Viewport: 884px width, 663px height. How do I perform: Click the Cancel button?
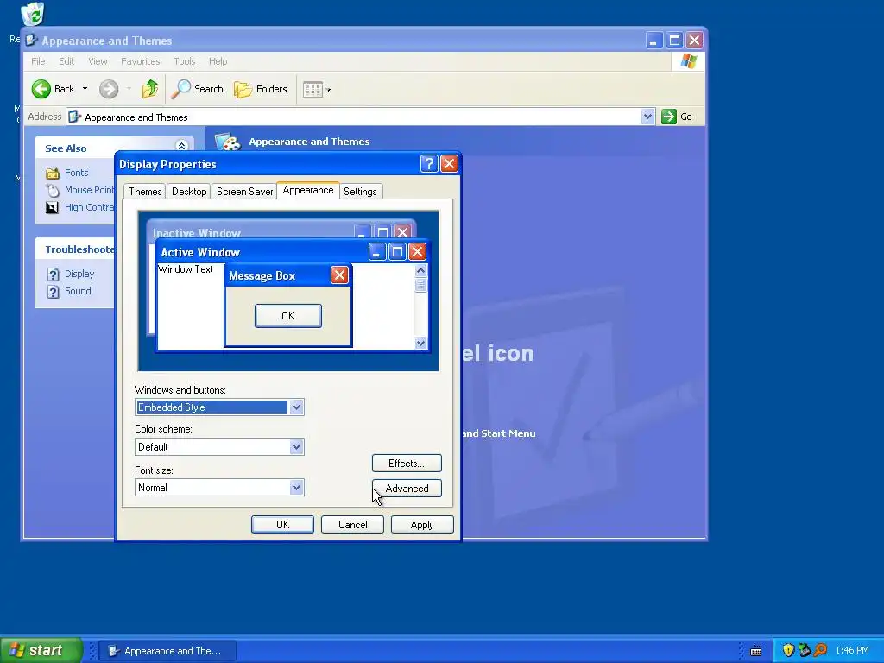pyautogui.click(x=352, y=524)
